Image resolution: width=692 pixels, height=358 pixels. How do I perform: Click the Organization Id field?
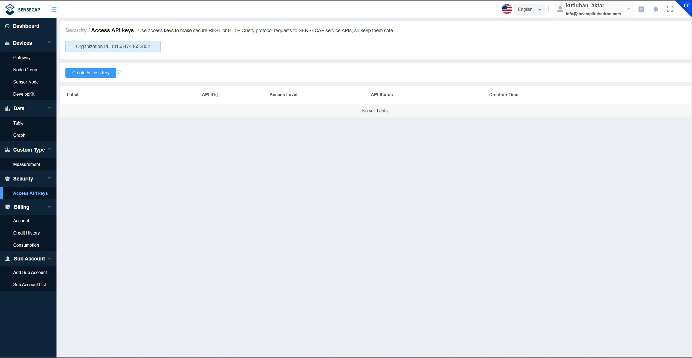pyautogui.click(x=113, y=46)
